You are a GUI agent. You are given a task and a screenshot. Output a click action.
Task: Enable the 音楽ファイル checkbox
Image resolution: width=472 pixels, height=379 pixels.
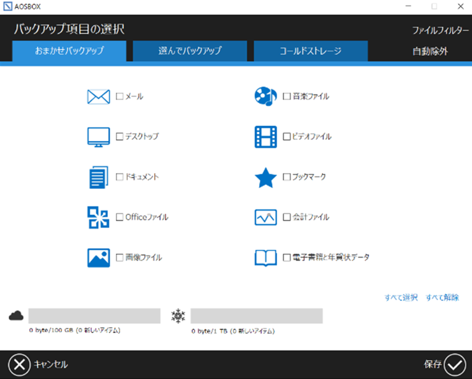tap(287, 96)
